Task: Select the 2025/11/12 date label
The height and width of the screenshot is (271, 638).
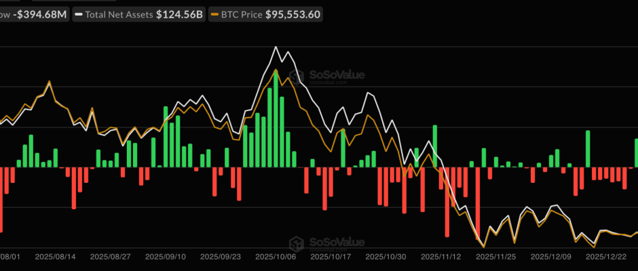Action: [442, 257]
